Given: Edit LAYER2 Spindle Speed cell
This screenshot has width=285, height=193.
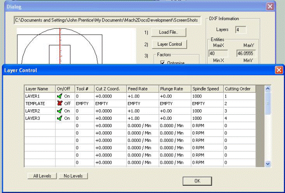Looking at the screenshot, I should click(207, 111).
